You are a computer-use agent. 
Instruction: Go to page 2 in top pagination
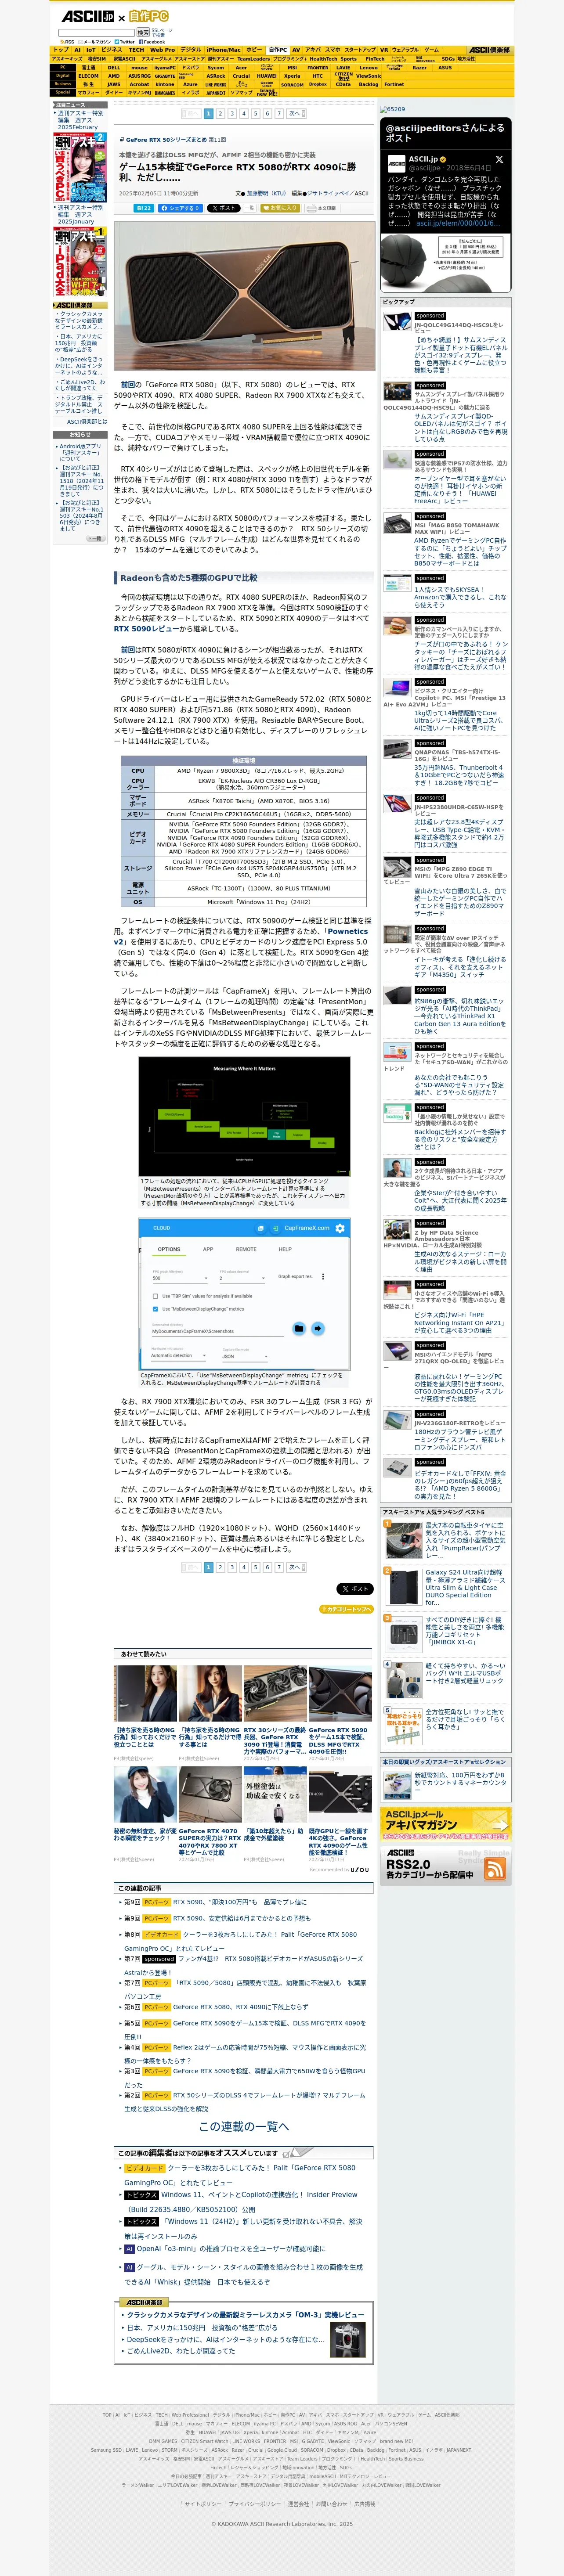tap(221, 114)
